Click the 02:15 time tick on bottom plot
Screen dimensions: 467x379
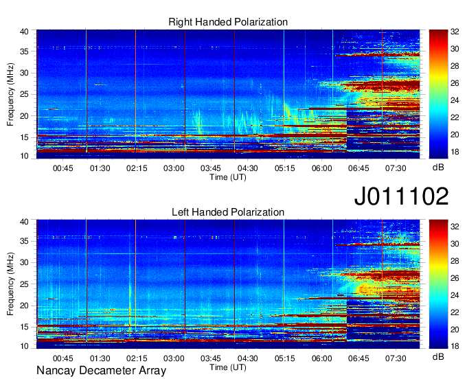point(137,358)
